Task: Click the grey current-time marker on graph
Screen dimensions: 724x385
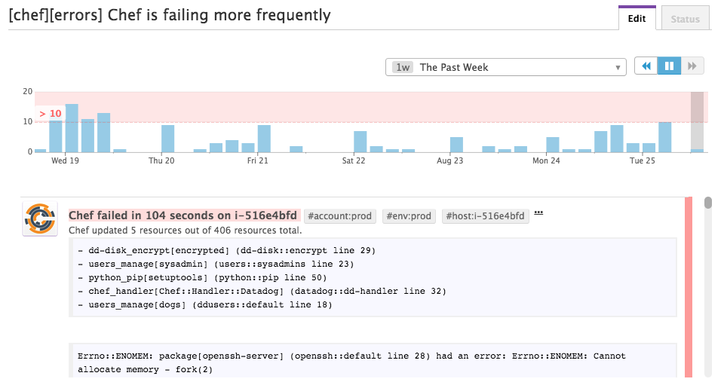Action: coord(697,122)
